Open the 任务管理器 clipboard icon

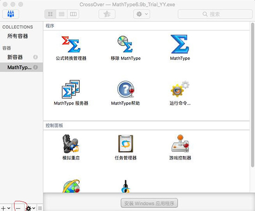point(126,144)
